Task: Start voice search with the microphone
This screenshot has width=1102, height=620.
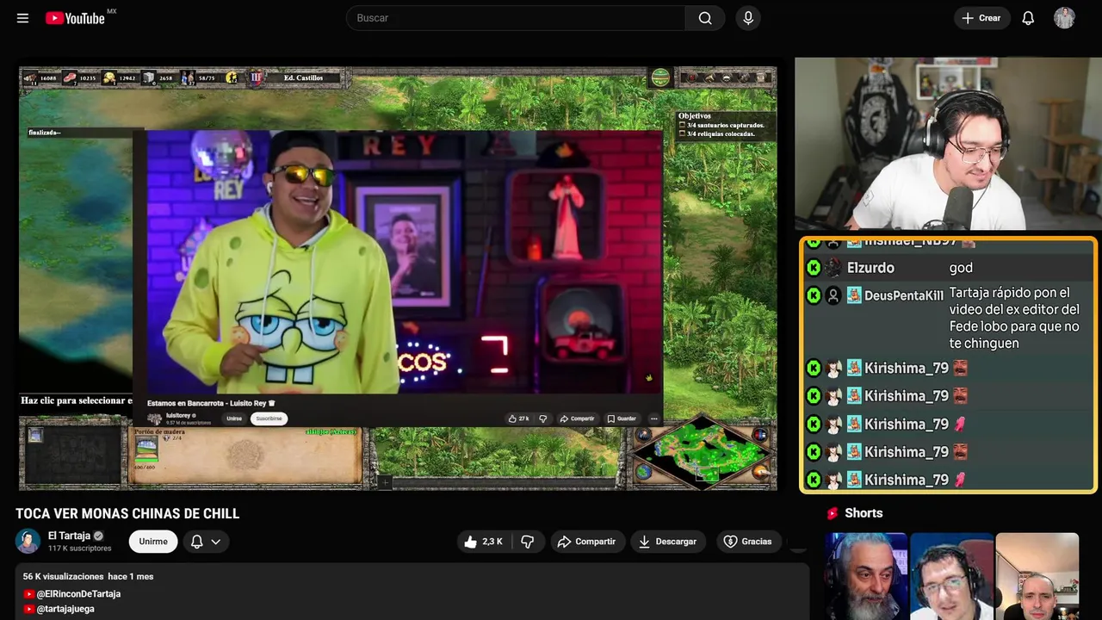Action: (748, 18)
